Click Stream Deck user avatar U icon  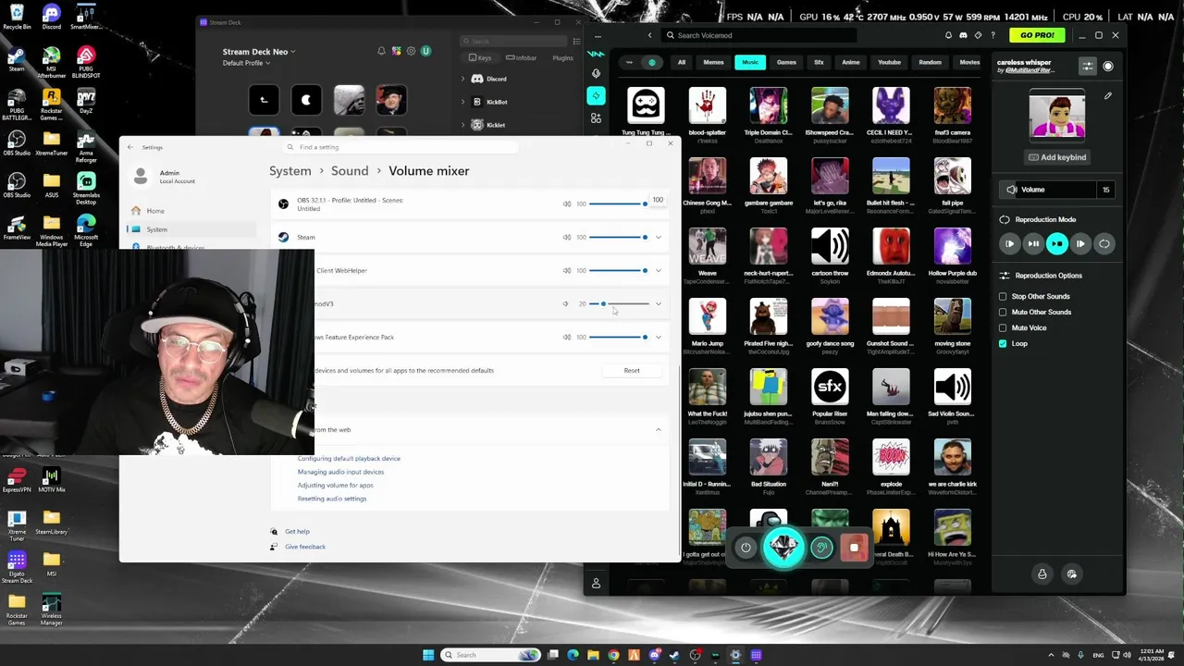pyautogui.click(x=425, y=51)
